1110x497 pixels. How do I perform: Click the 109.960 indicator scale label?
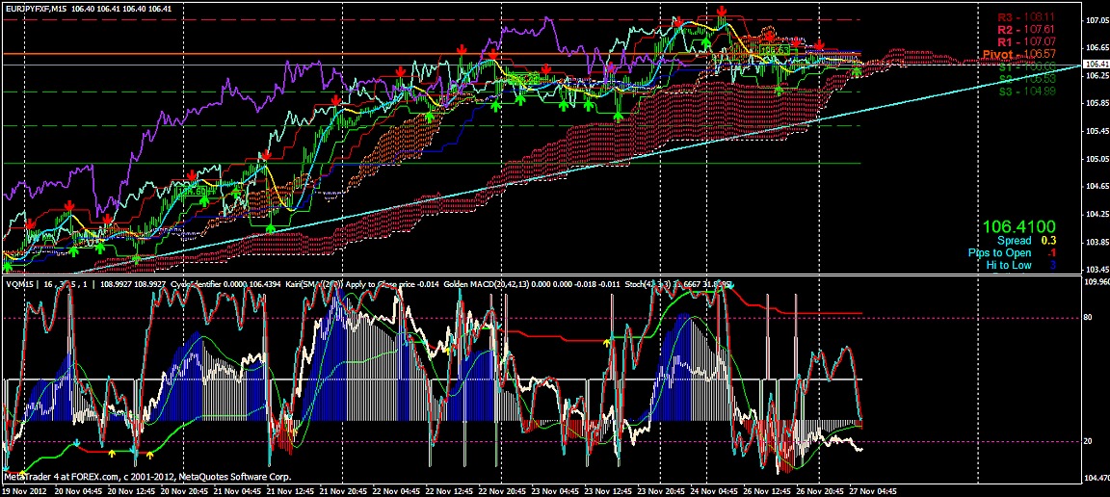pos(1096,282)
